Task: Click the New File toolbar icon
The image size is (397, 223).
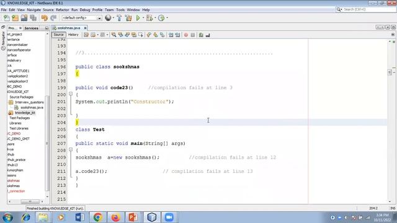Action: coord(7,18)
